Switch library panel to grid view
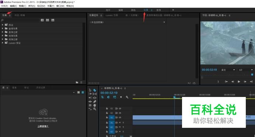The image size is (255, 137). (78, 92)
